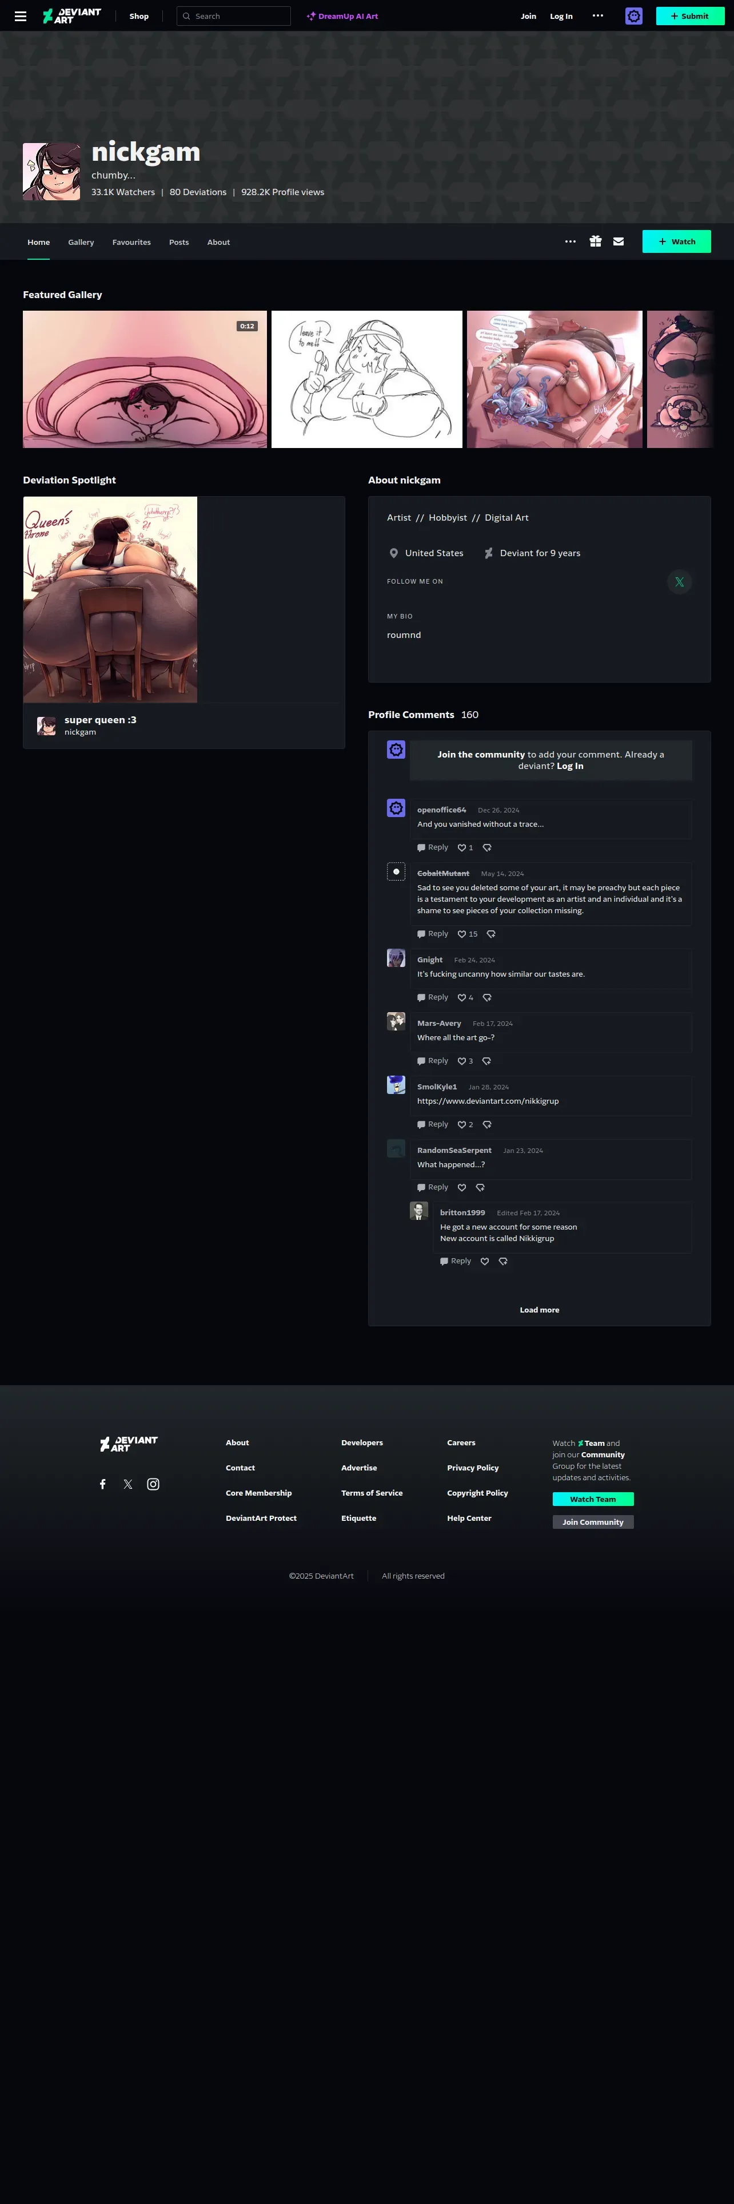Award badge on Gnight's comment

click(487, 998)
